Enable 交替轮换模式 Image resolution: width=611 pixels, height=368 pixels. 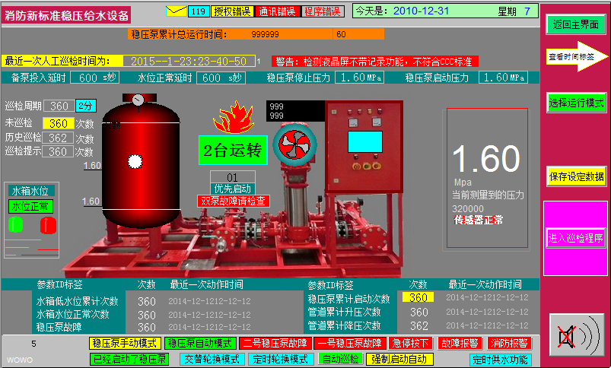click(x=211, y=359)
